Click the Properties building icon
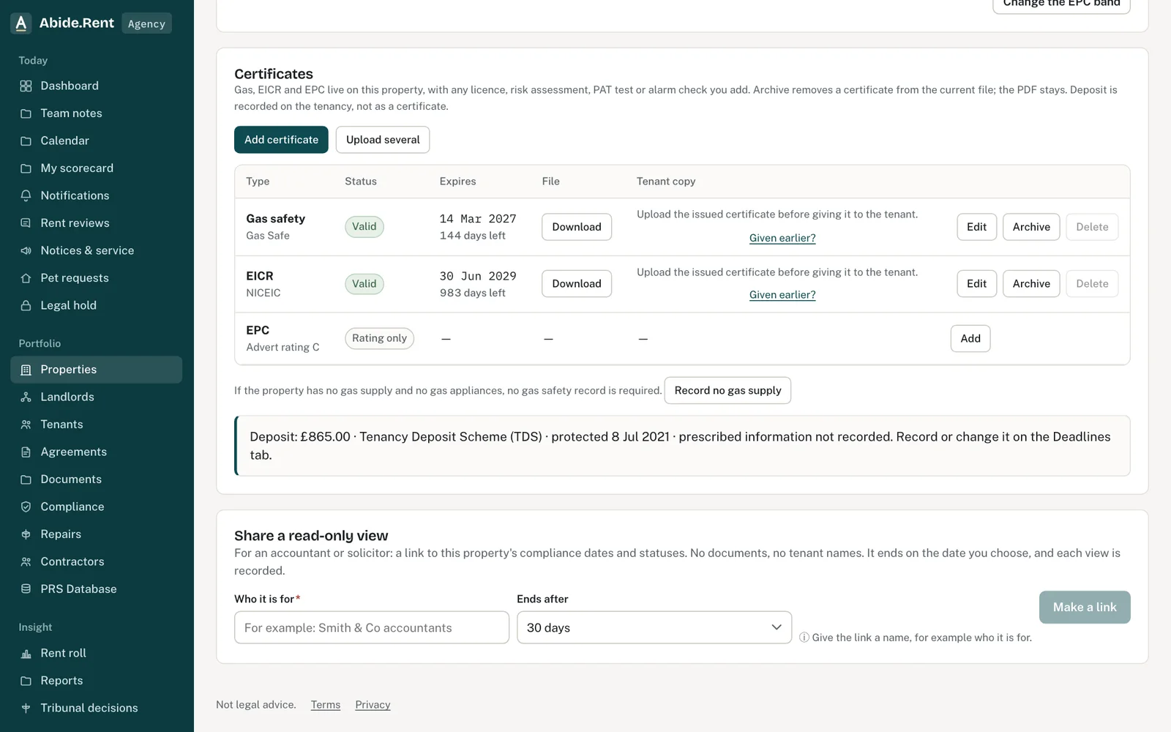Viewport: 1171px width, 732px height. coord(26,370)
